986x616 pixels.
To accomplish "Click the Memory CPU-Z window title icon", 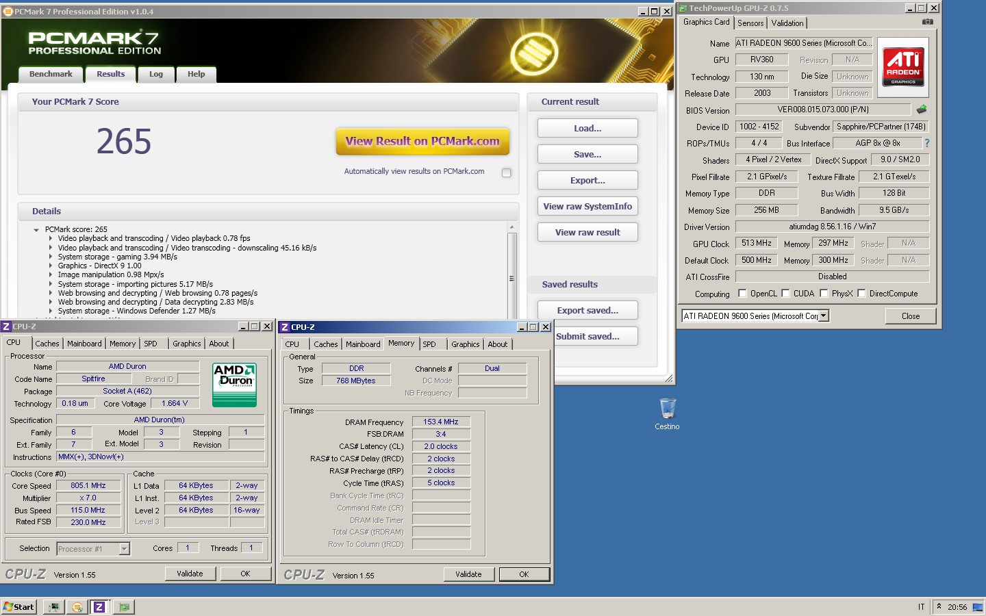I will [285, 327].
